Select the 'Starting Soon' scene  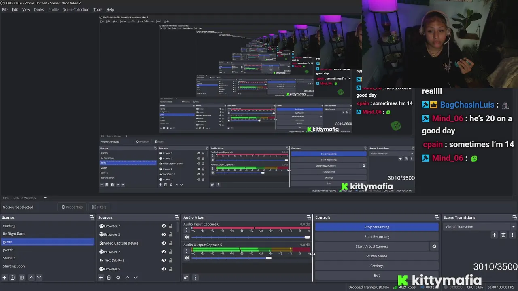(x=47, y=266)
